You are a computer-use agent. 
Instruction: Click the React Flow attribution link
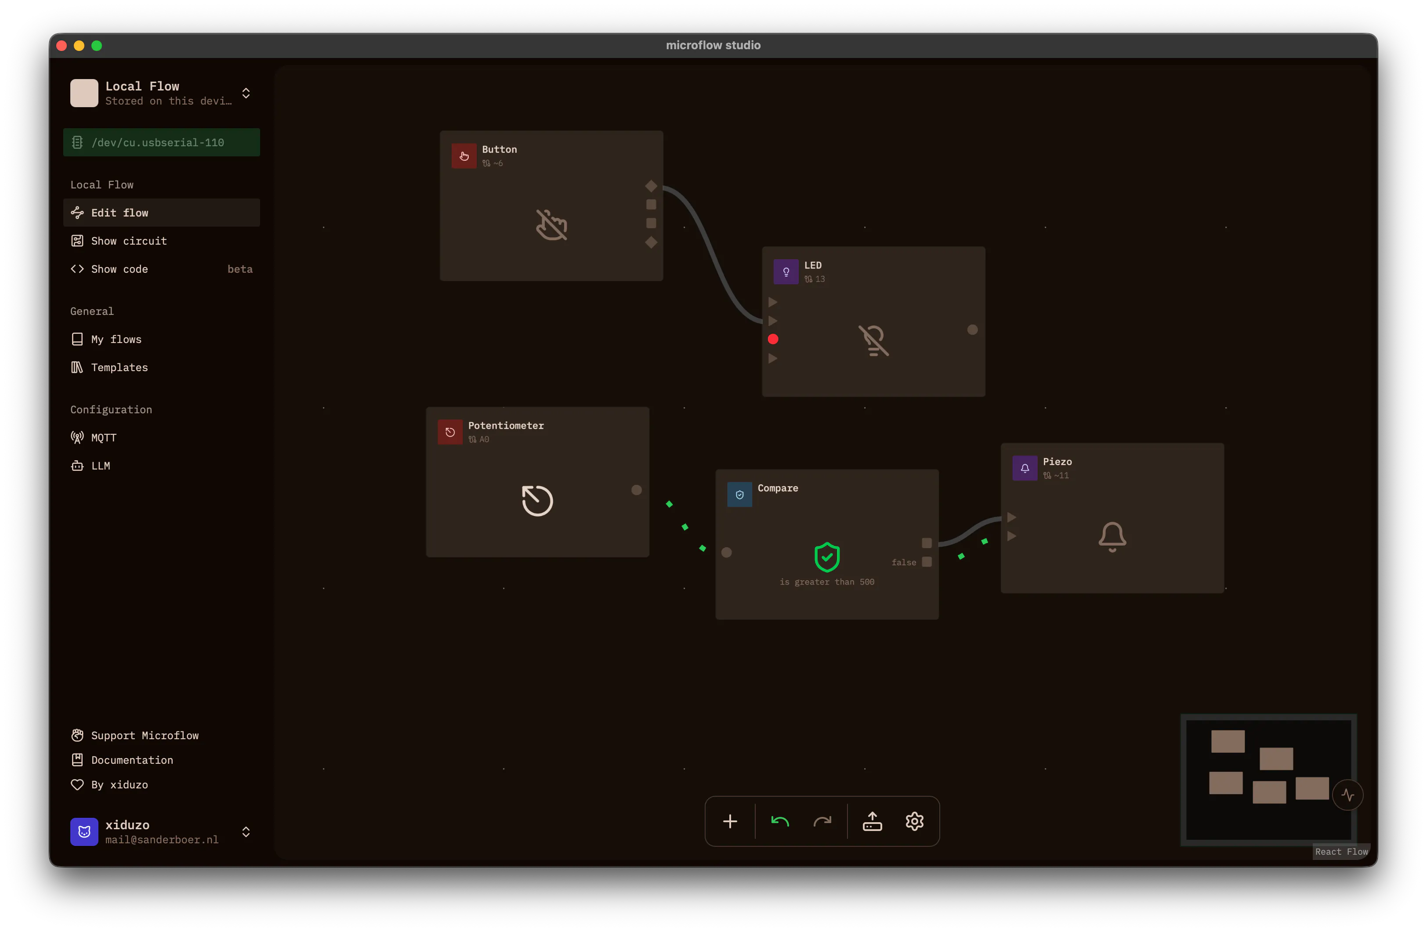coord(1341,852)
